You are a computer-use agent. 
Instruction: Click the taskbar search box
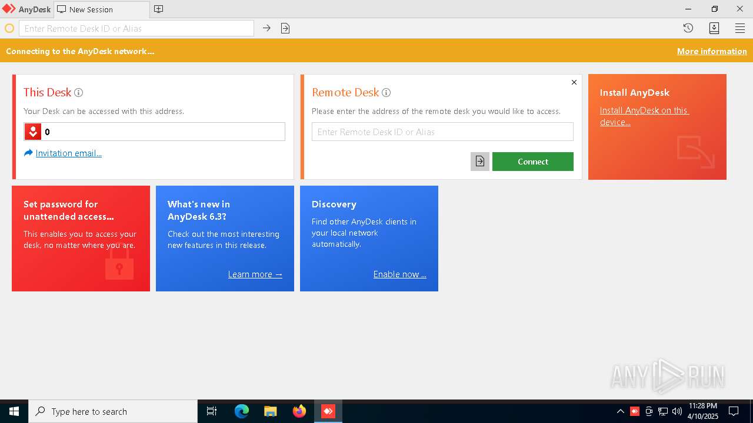(x=113, y=411)
